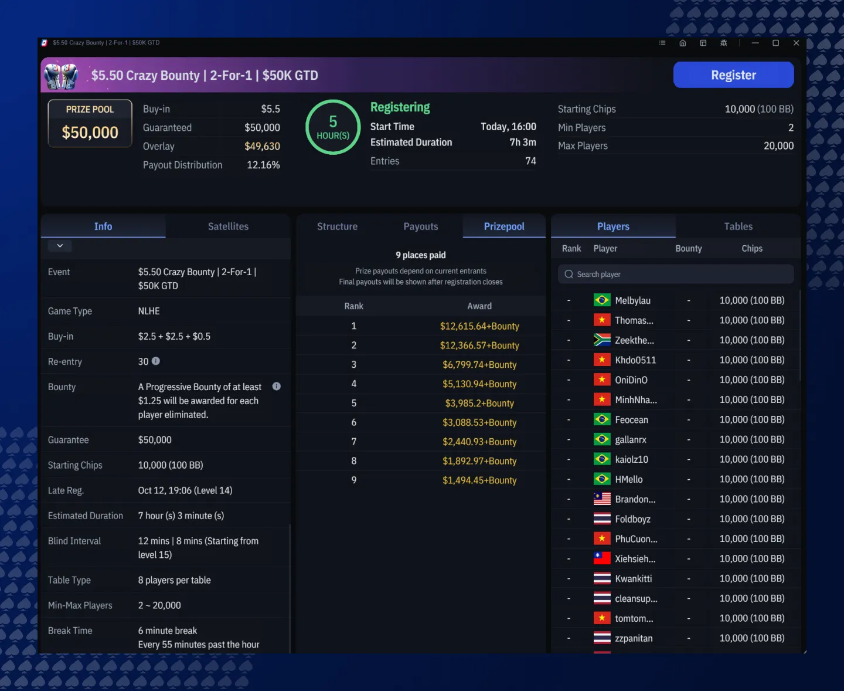The height and width of the screenshot is (691, 844).
Task: Switch to the Info tab
Action: [x=103, y=226]
